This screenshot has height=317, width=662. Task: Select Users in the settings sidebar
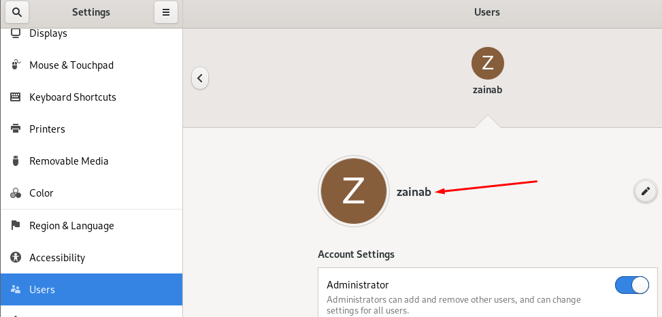(x=42, y=290)
